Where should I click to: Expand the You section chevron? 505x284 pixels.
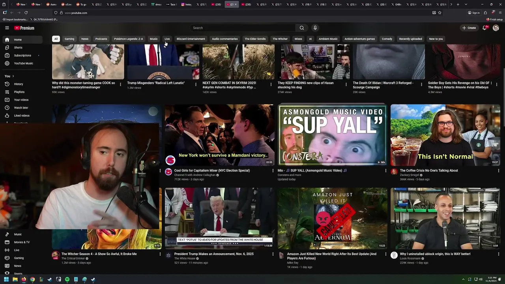point(13,76)
